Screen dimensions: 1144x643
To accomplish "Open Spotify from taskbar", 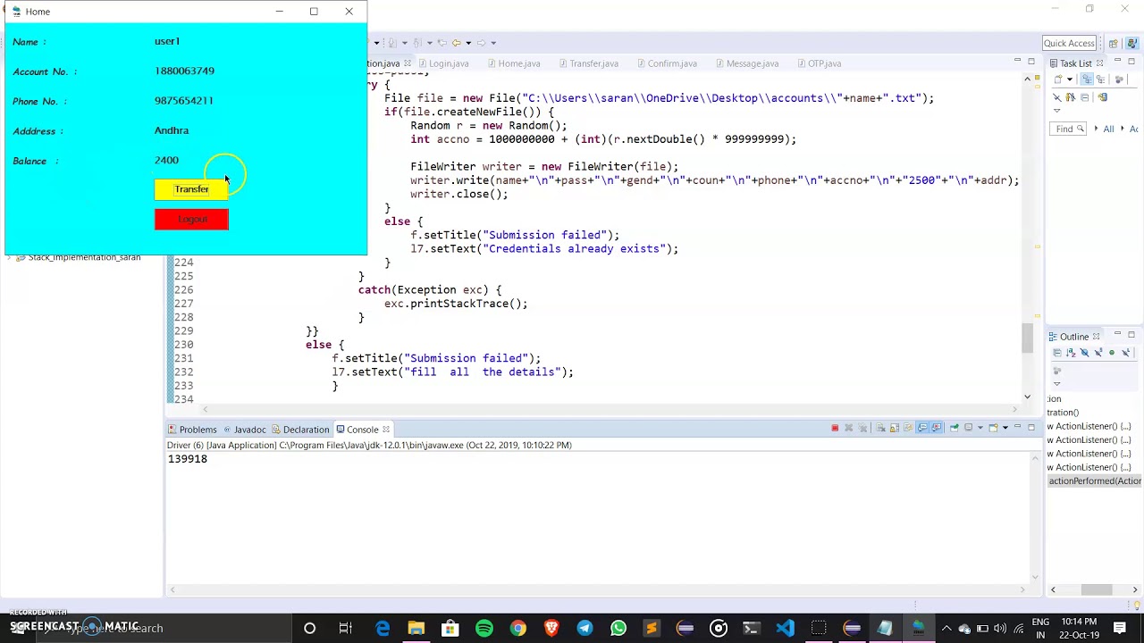I will coord(484,629).
